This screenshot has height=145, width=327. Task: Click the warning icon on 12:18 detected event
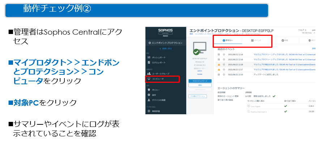pos(219,64)
